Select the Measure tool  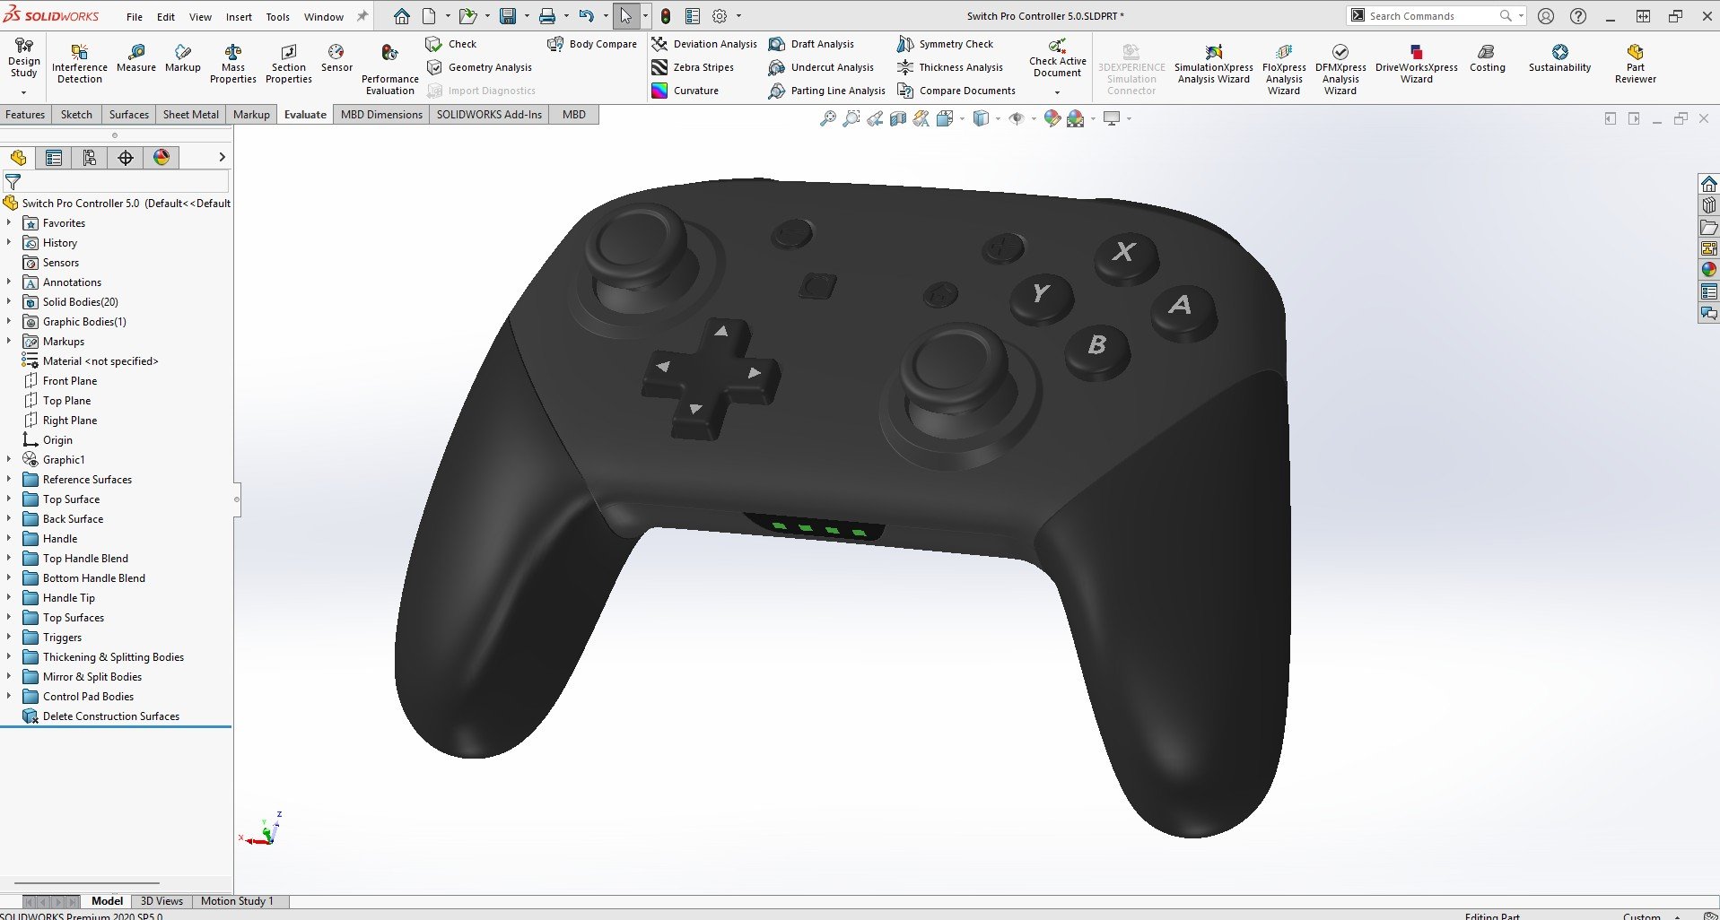(136, 58)
